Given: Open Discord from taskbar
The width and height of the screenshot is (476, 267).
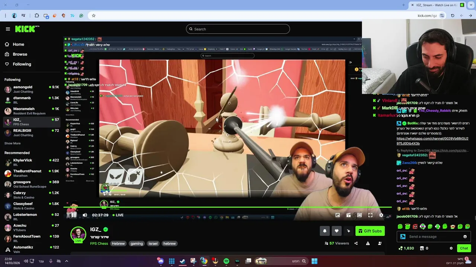Looking at the screenshot, I should [x=161, y=261].
